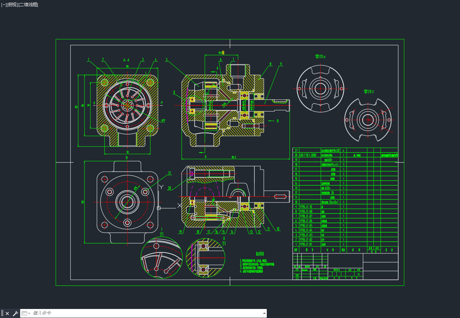
Task: Open the [-] viewport controls menu
Action: [4, 5]
